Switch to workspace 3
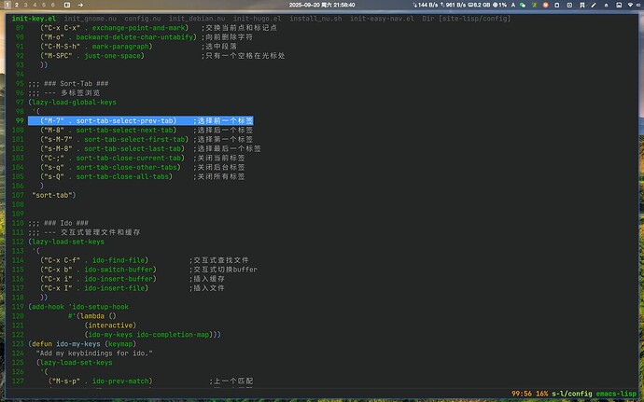The image size is (644, 402). [23, 6]
